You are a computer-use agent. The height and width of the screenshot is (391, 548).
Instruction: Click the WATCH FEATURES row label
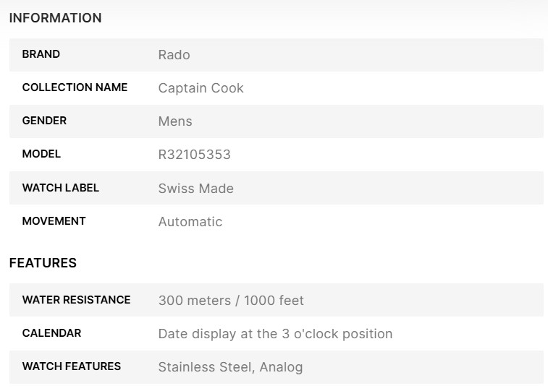click(x=72, y=366)
